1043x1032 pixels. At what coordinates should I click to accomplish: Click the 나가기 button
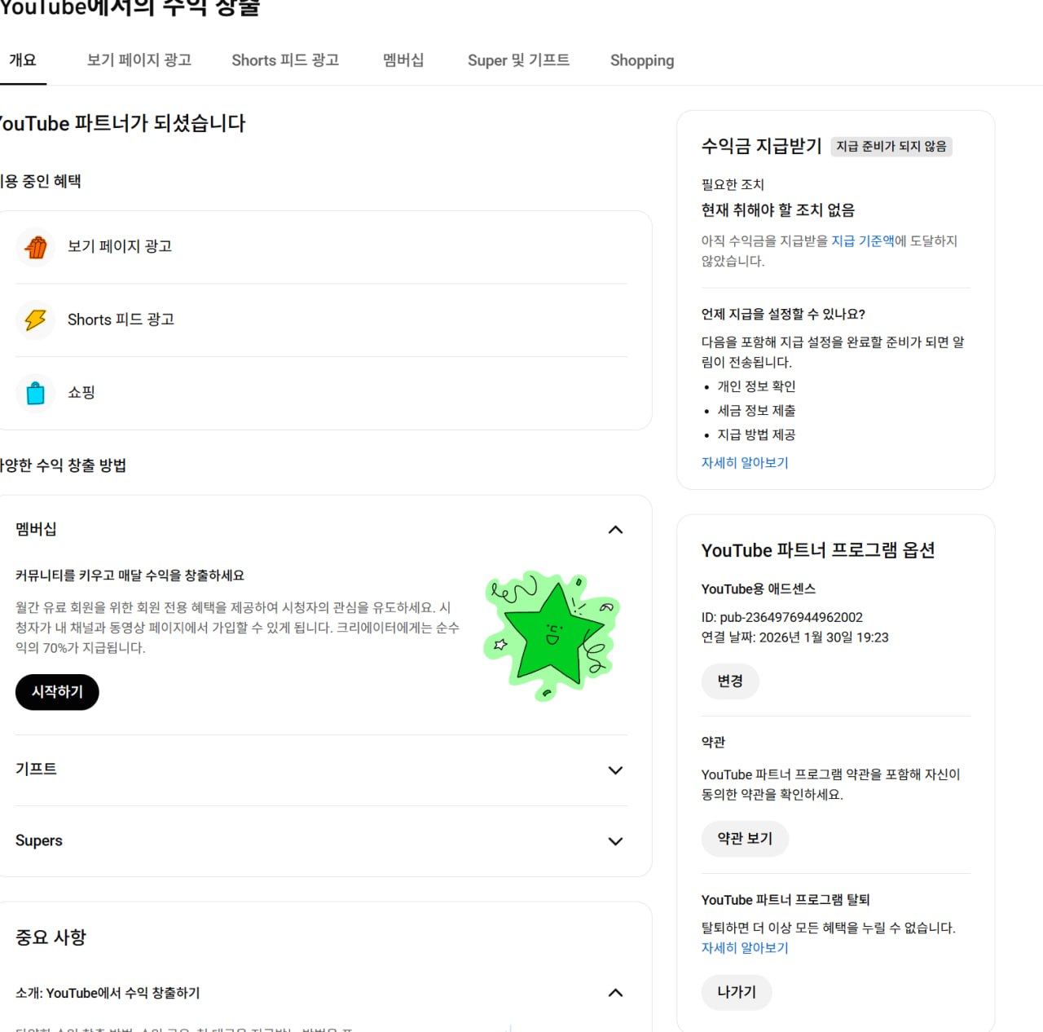(737, 993)
